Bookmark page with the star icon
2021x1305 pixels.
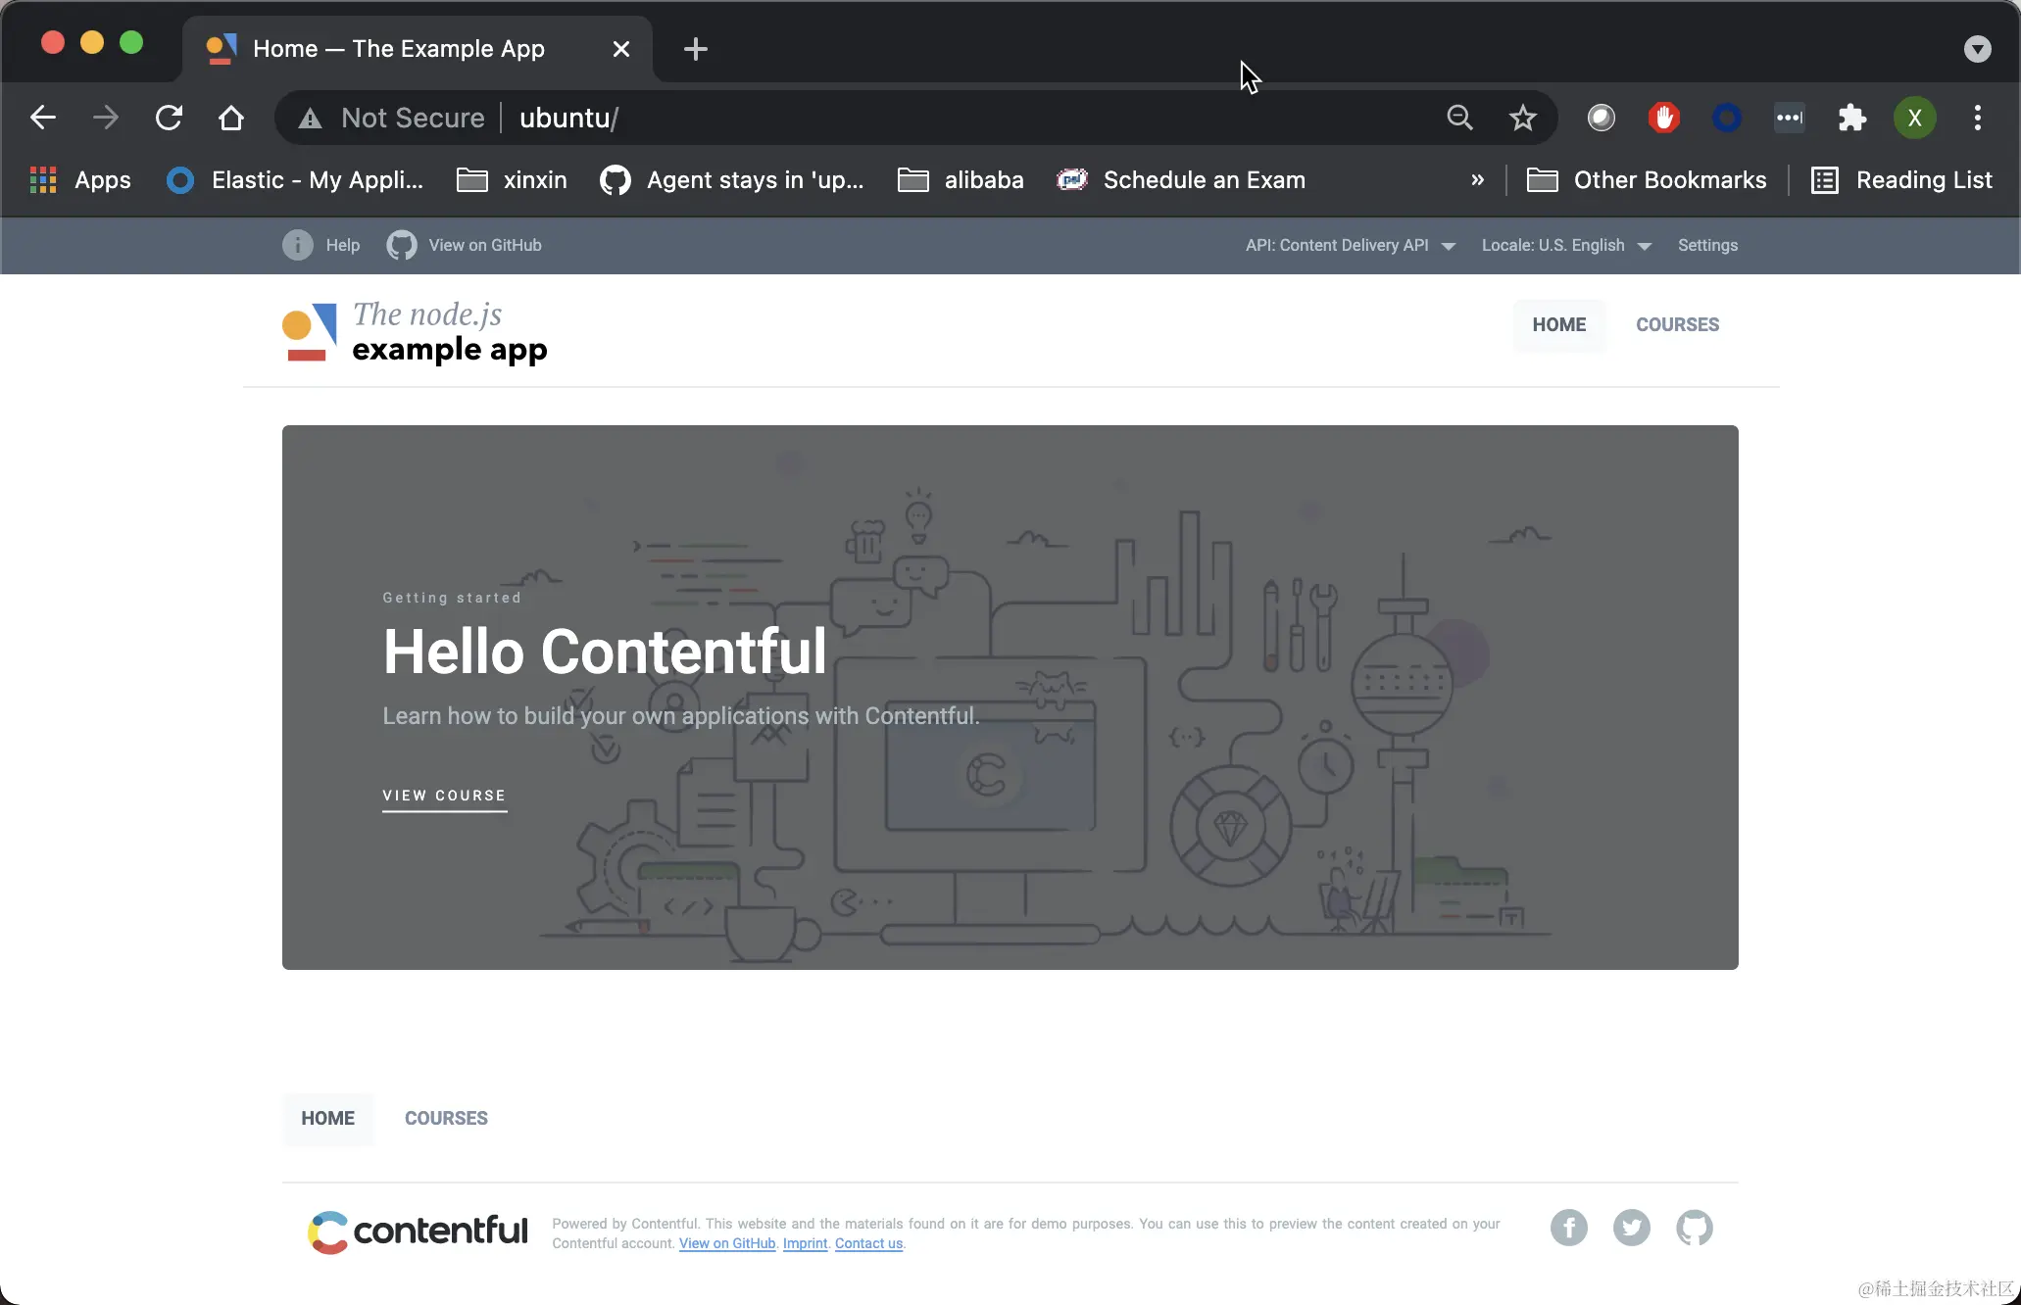(1522, 119)
